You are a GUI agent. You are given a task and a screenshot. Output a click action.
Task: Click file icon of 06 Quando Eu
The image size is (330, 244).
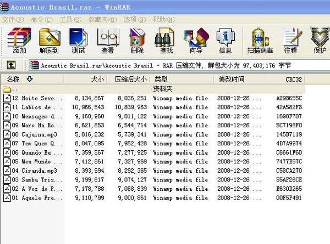[x=7, y=152]
